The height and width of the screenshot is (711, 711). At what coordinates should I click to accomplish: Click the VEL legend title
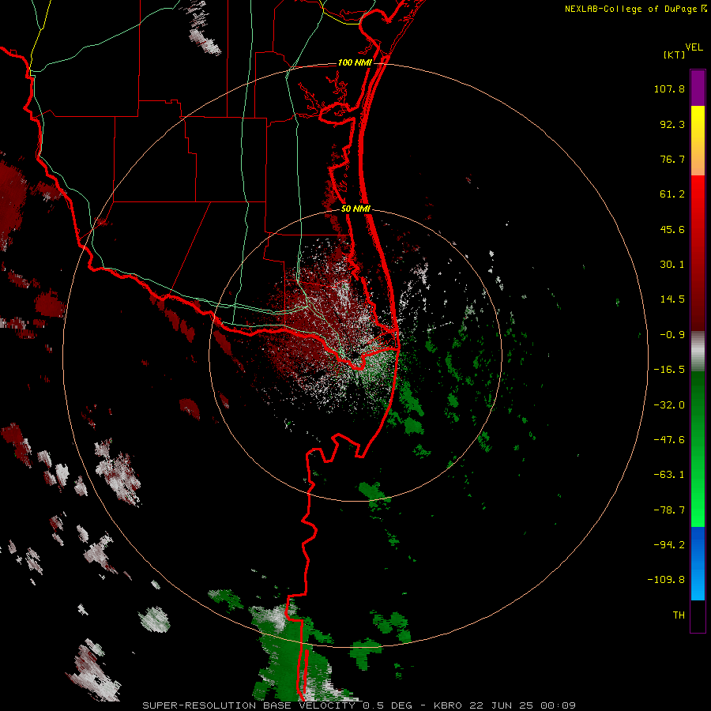pos(694,47)
